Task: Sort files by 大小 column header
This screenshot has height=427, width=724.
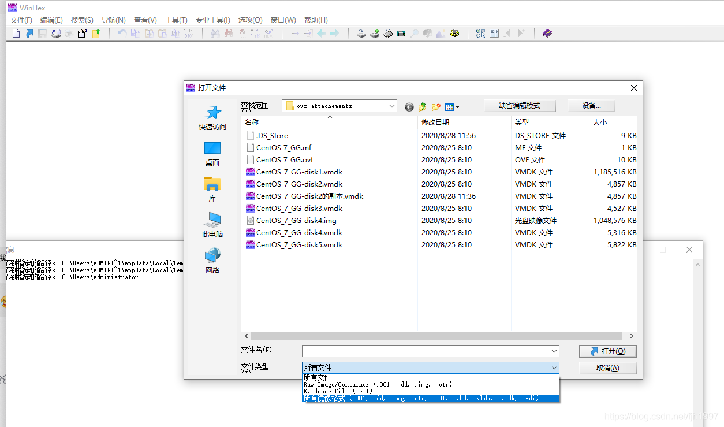Action: click(613, 122)
